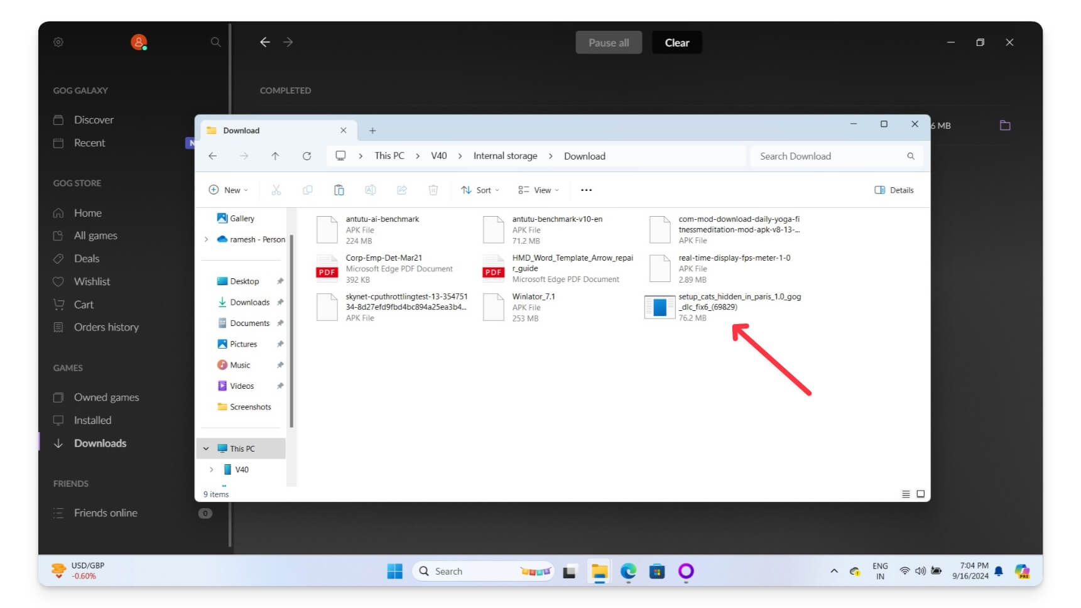Open the purple circle app on taskbar
Image resolution: width=1081 pixels, height=608 pixels.
(x=686, y=571)
